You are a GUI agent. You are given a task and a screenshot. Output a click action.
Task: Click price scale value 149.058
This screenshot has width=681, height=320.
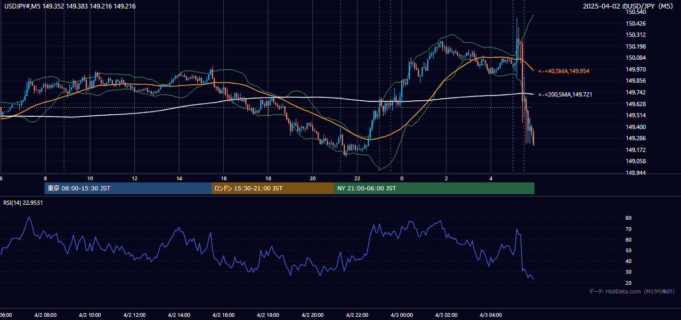(x=635, y=161)
